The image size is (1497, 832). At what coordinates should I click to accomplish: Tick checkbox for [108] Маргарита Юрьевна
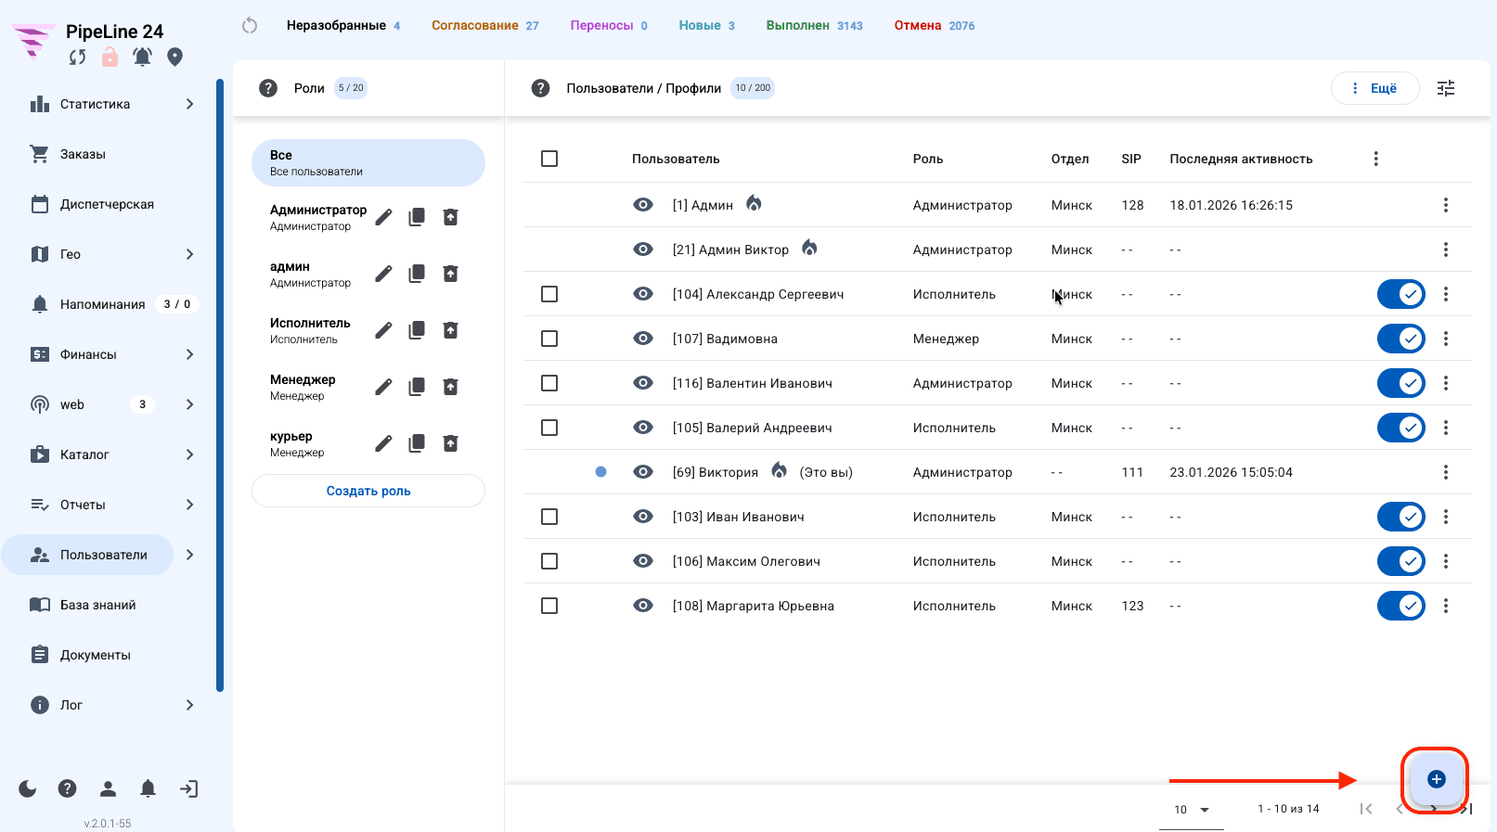coord(549,606)
